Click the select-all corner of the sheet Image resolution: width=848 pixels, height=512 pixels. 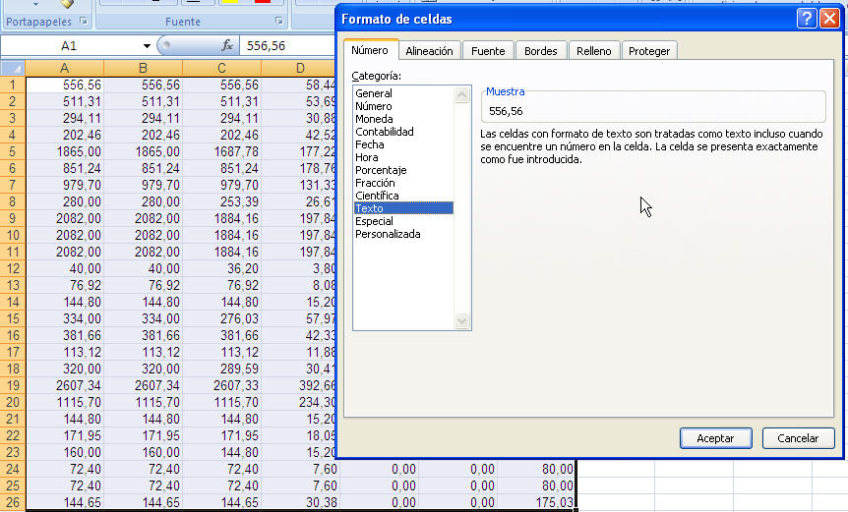coord(13,68)
